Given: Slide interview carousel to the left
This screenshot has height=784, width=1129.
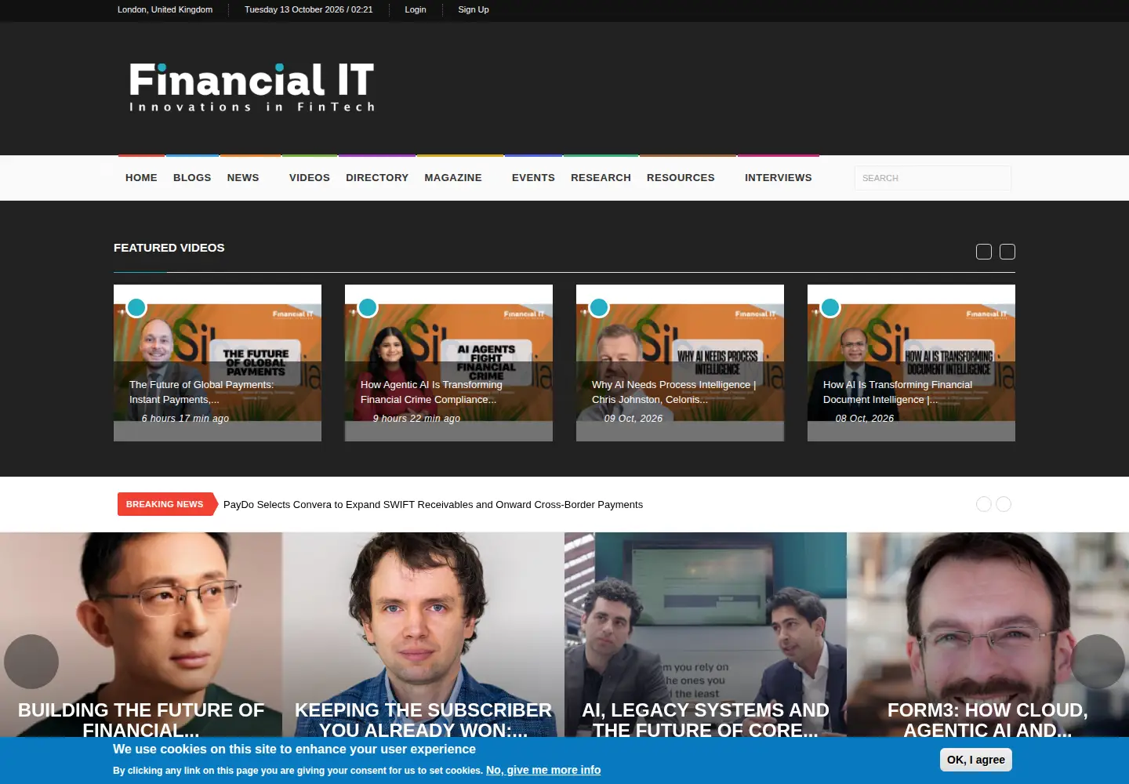Looking at the screenshot, I should click(x=31, y=662).
